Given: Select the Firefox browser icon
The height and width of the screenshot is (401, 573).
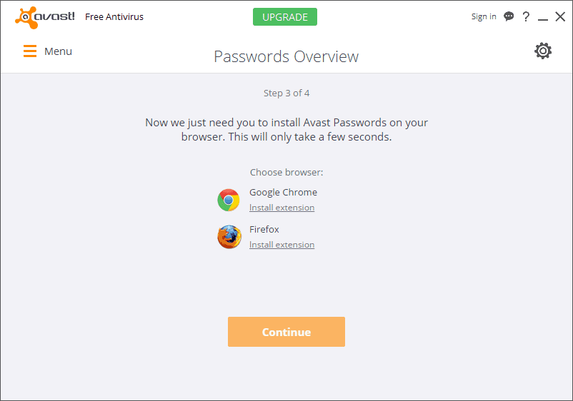Looking at the screenshot, I should [229, 237].
